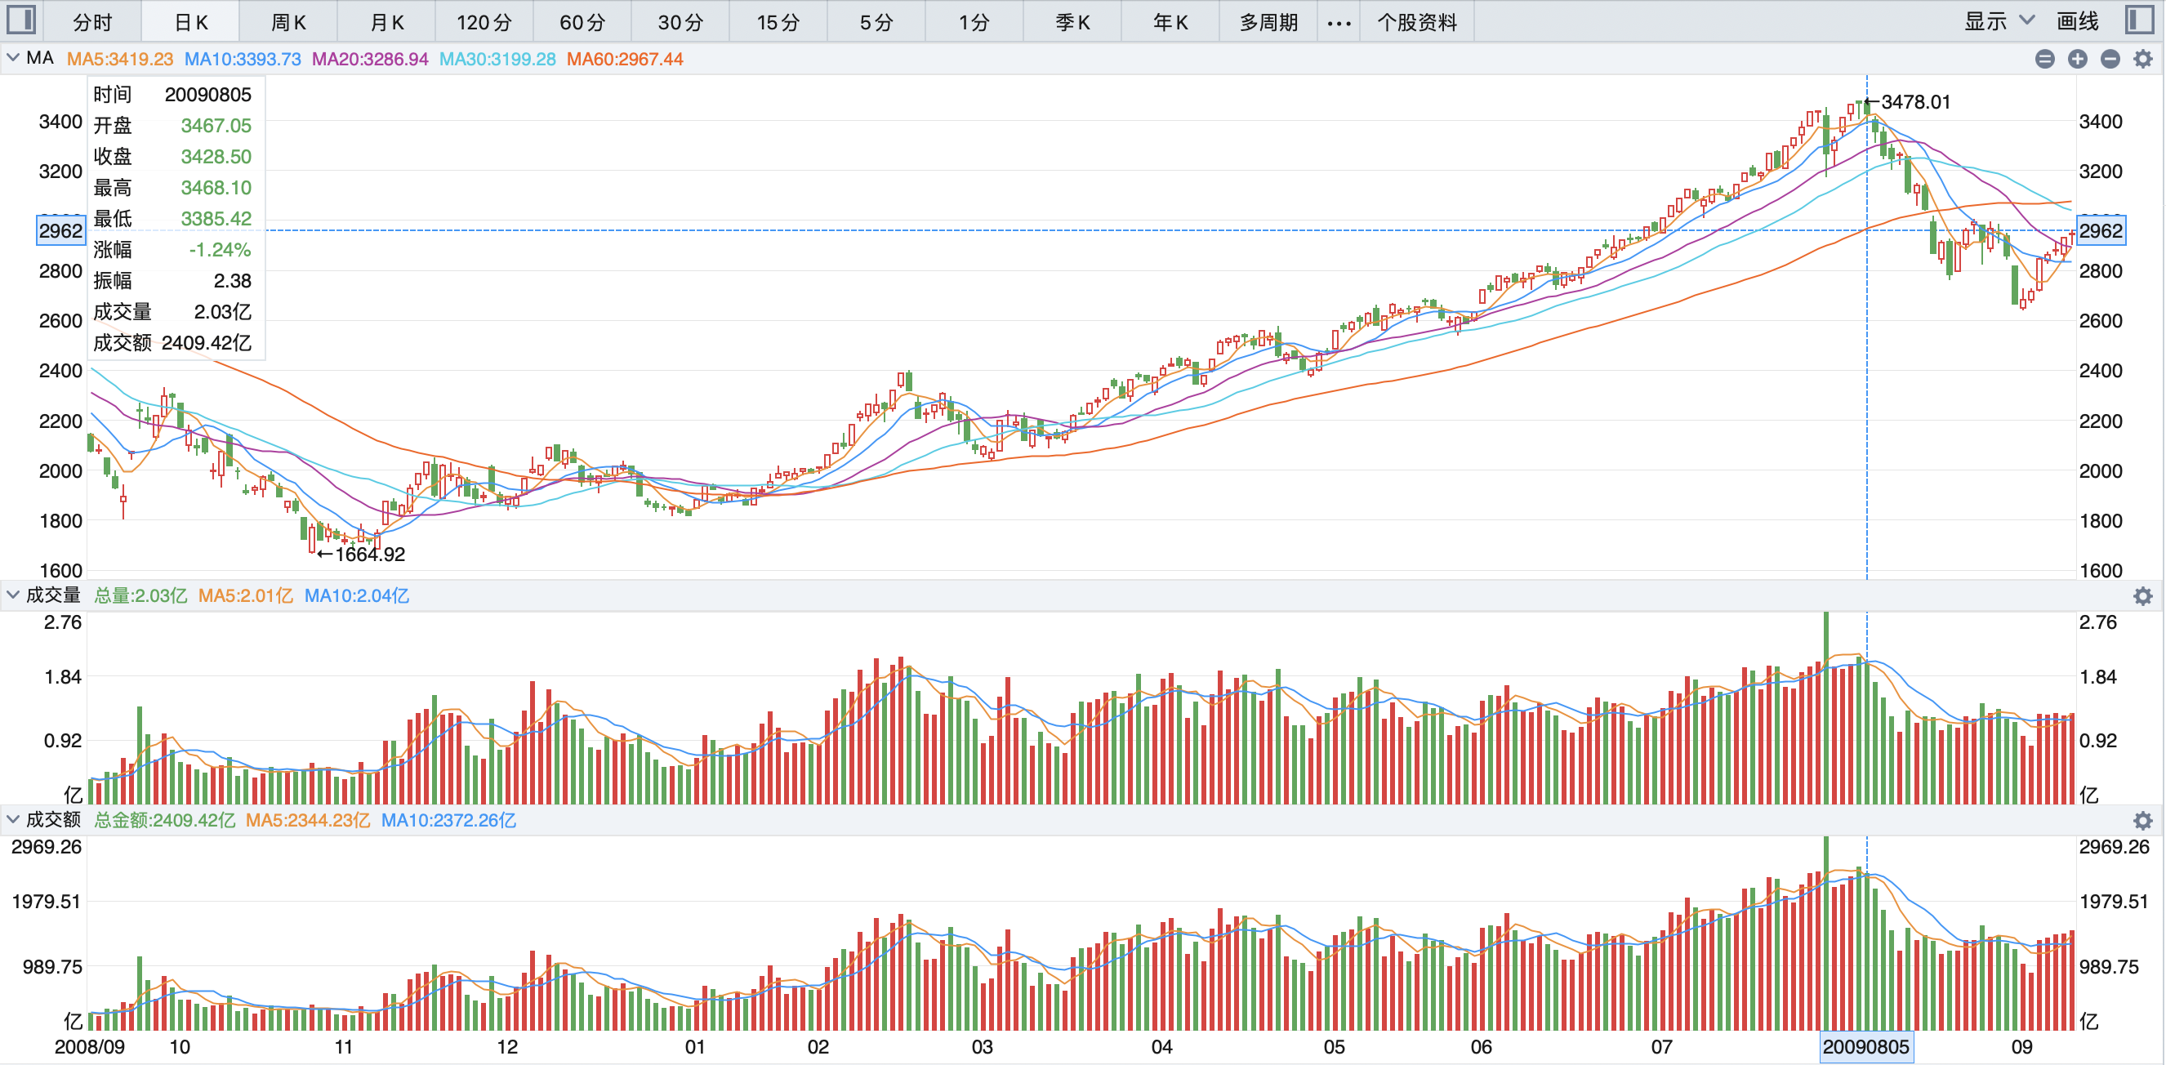Image resolution: width=2166 pixels, height=1065 pixels.
Task: Click the 2962 price label on right axis
Action: [x=2101, y=231]
